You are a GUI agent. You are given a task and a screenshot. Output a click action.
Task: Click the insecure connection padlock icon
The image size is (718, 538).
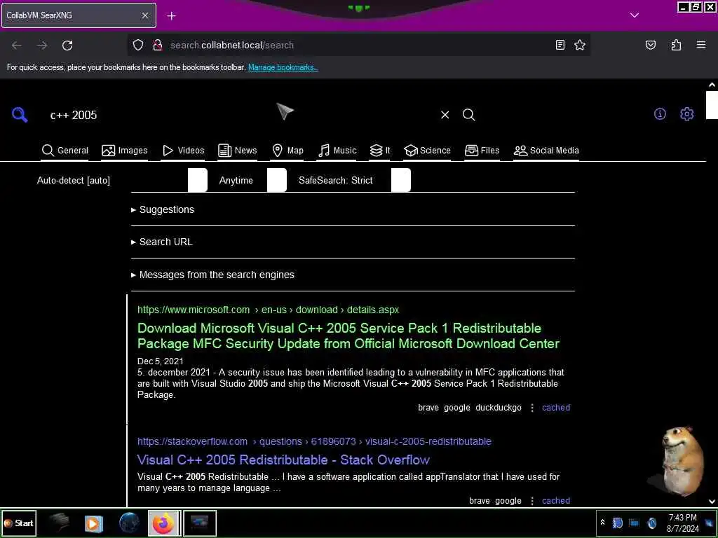pos(158,45)
